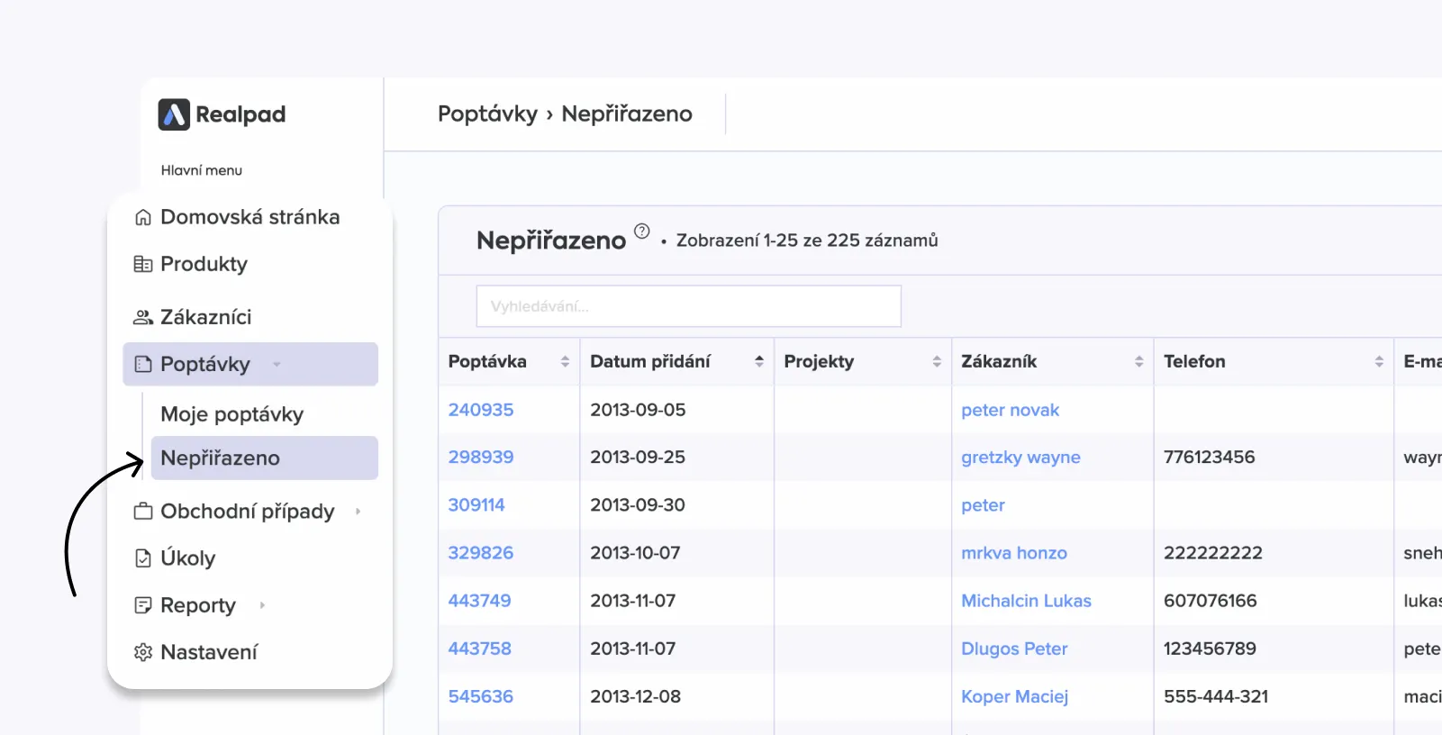The width and height of the screenshot is (1442, 735).
Task: Click the home icon beside Domovská stránka
Action: point(142,217)
